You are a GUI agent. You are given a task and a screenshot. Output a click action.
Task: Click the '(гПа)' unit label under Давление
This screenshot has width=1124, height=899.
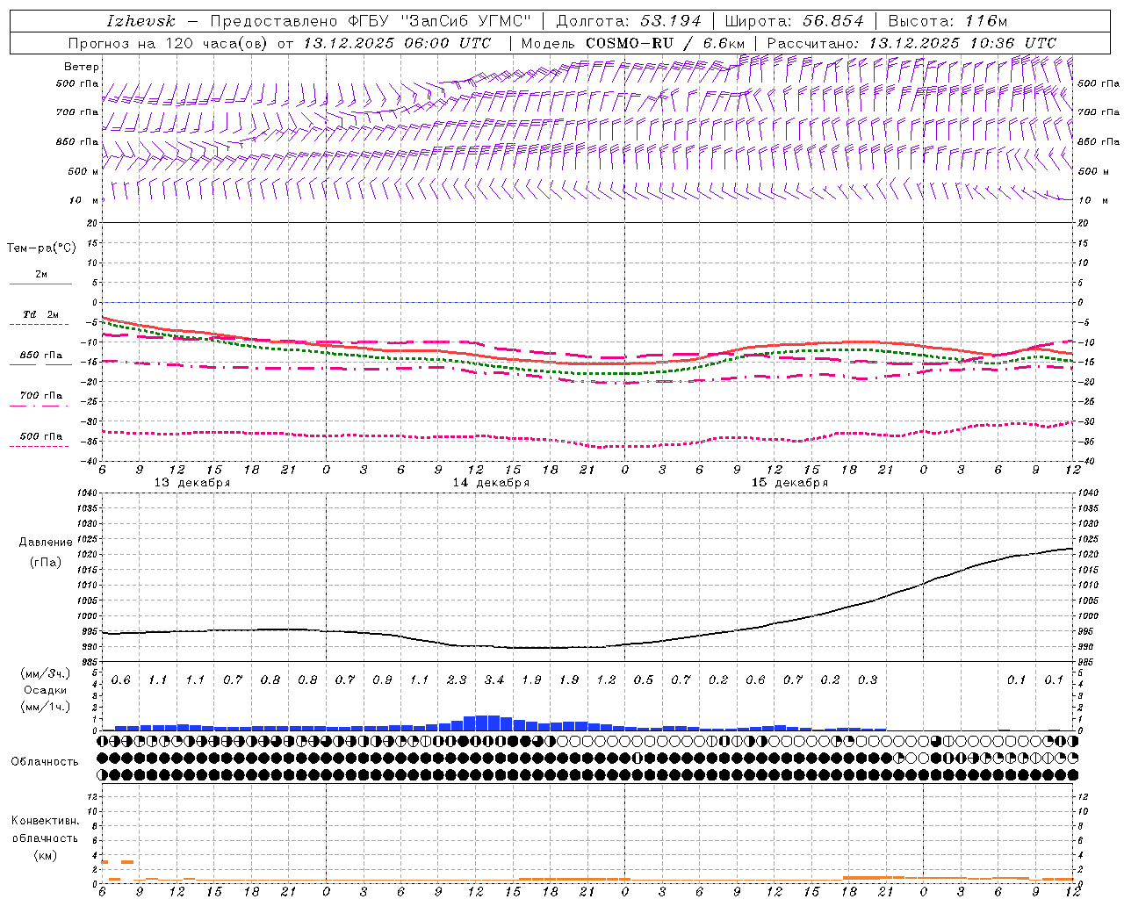click(x=46, y=562)
